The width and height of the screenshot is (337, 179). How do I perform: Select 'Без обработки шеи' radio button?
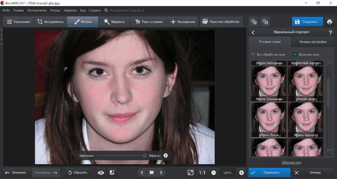click(x=253, y=54)
